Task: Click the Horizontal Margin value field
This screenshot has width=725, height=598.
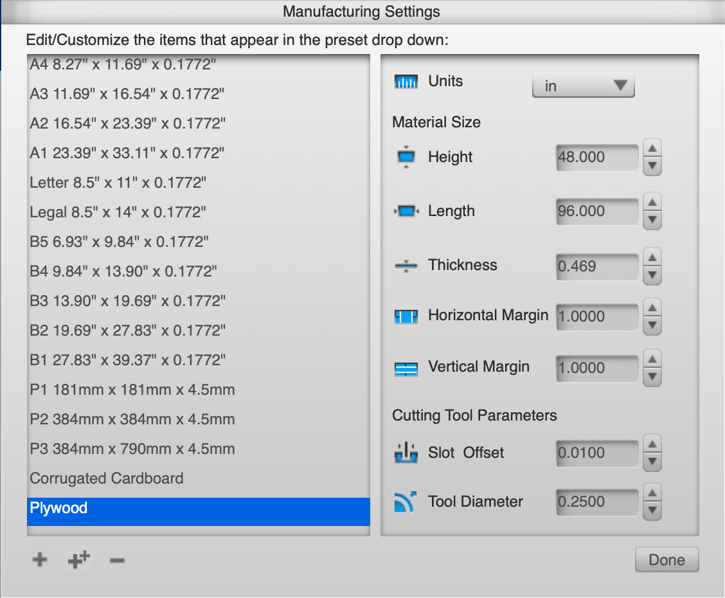Action: click(x=597, y=317)
